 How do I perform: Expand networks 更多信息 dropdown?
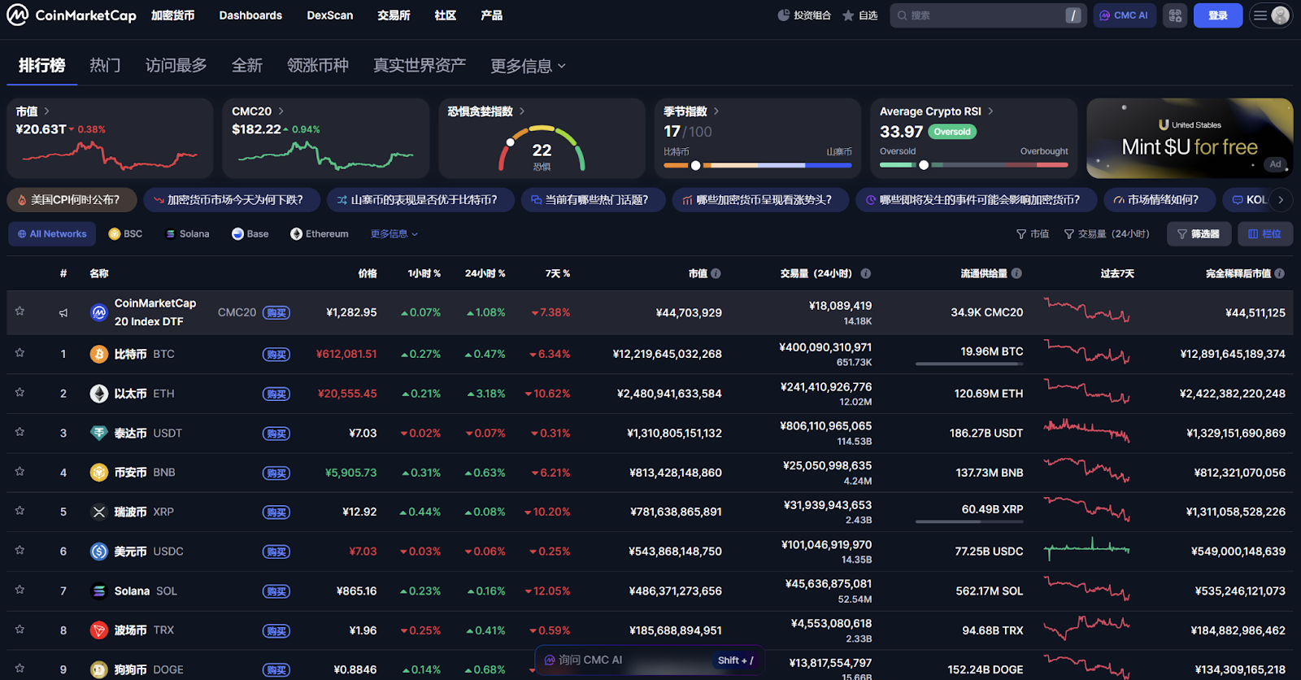point(394,234)
